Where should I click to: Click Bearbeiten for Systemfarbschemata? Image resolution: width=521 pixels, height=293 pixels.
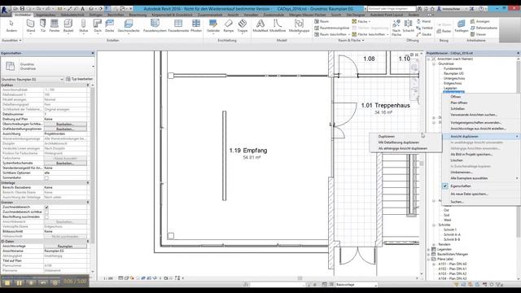tap(65, 163)
